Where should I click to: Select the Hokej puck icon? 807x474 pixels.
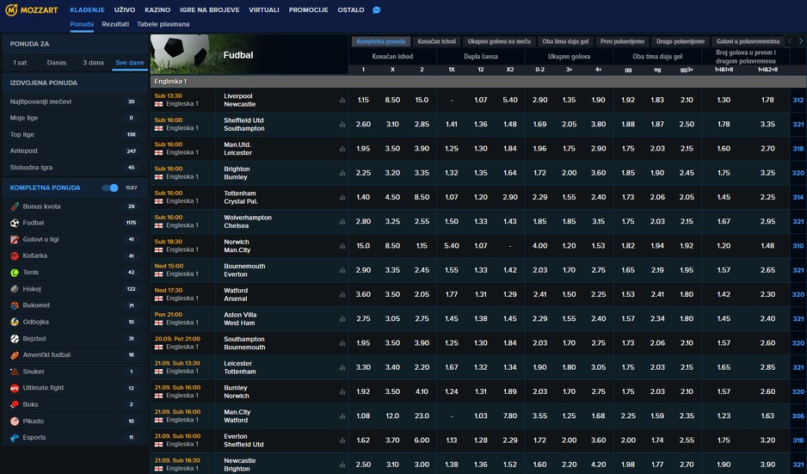15,289
